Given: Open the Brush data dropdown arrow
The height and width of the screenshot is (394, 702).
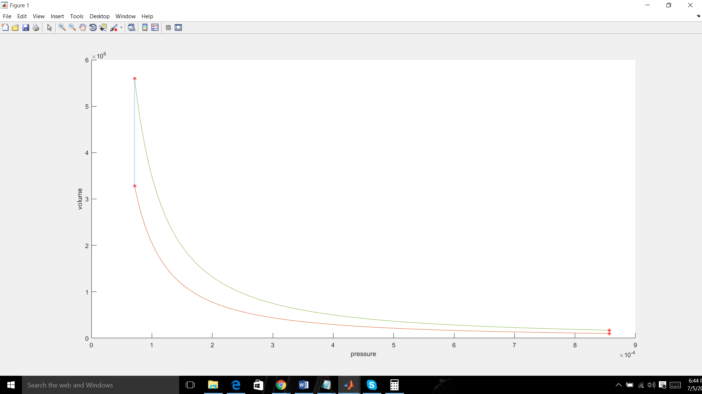Looking at the screenshot, I should pos(121,27).
